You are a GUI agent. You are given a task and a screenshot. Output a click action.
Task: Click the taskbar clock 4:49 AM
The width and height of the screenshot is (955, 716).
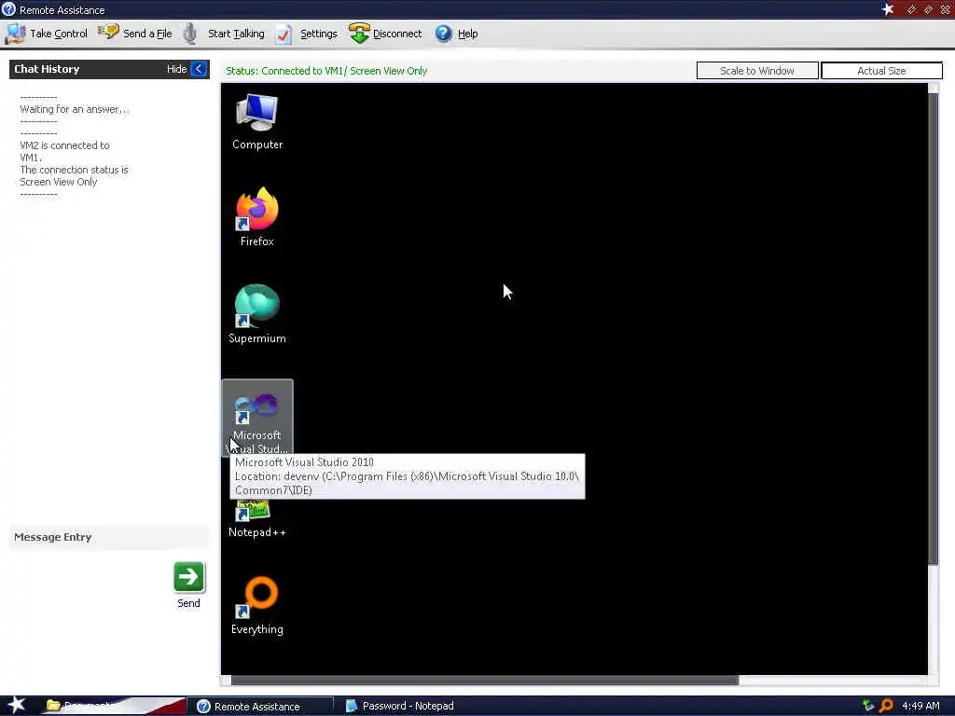(x=920, y=706)
